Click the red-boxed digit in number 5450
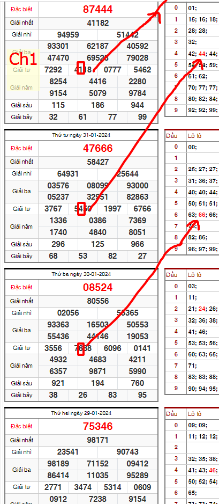The height and width of the screenshot is (504, 219). coord(81,209)
